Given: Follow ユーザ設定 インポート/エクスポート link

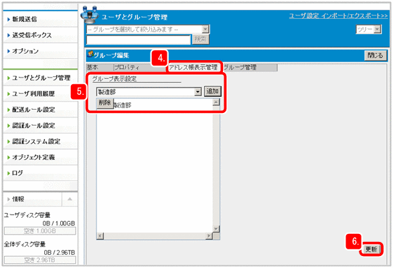Looking at the screenshot, I should pyautogui.click(x=338, y=16).
